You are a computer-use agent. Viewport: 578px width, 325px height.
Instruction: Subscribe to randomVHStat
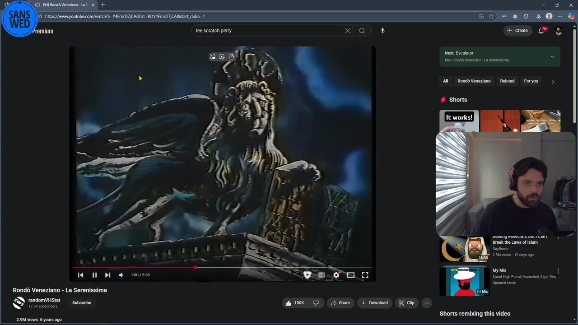coord(82,303)
